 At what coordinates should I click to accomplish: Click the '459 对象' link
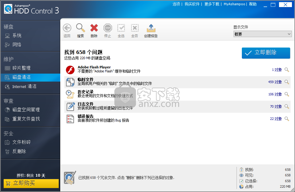pyautogui.click(x=275, y=82)
